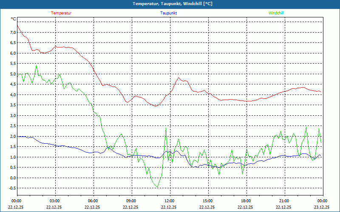Click the 6,5 Y-axis value
This screenshot has width=340, height=212.
(x=13, y=43)
